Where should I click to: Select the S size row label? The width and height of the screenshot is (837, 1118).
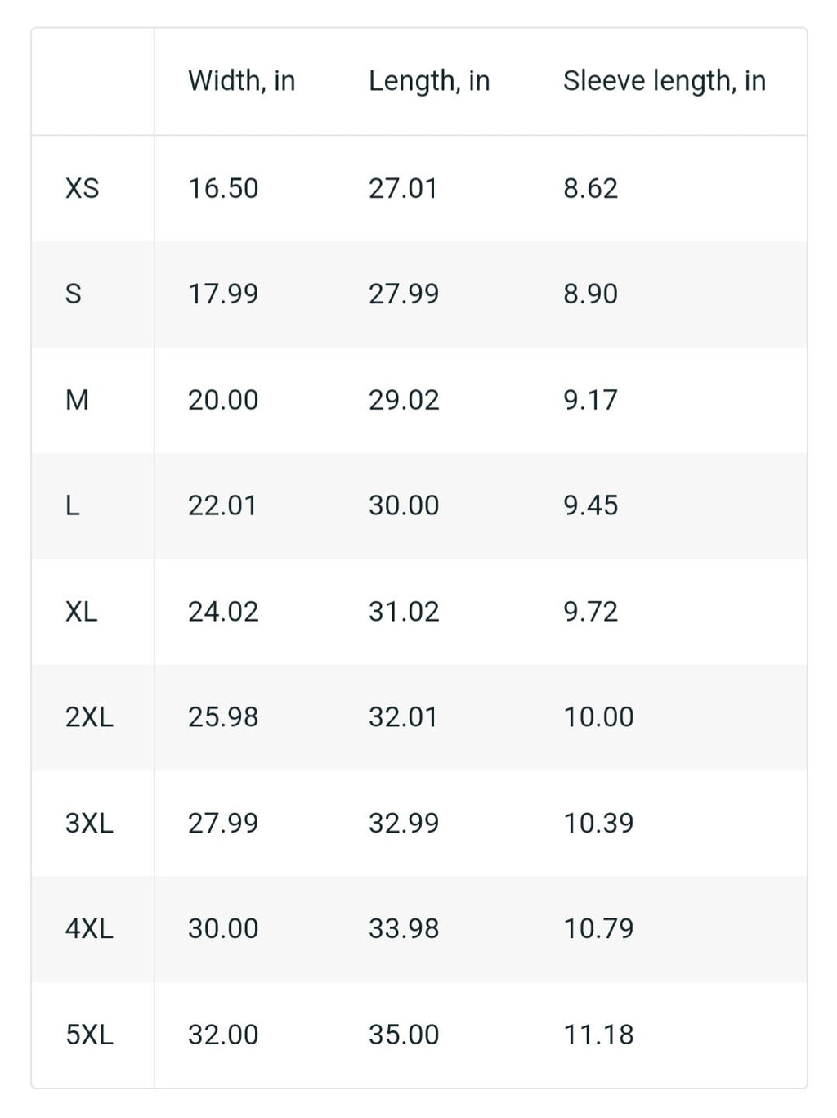click(x=74, y=294)
